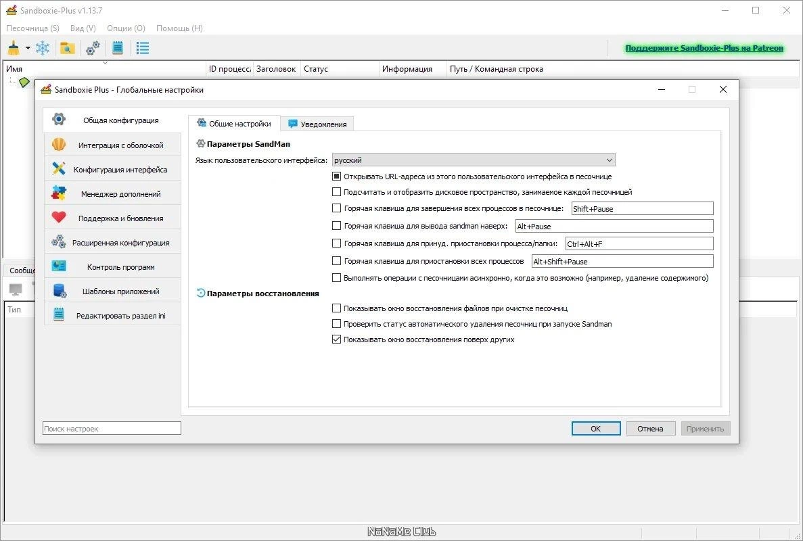This screenshot has height=541, width=803.
Task: Click the Alt+Shift+Pause hotkey field
Action: click(622, 261)
